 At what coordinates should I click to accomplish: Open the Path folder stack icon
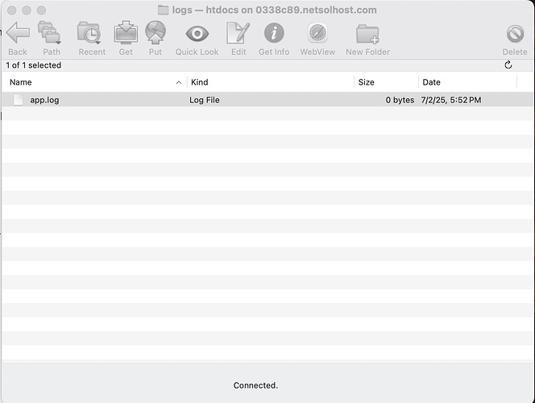click(x=50, y=33)
